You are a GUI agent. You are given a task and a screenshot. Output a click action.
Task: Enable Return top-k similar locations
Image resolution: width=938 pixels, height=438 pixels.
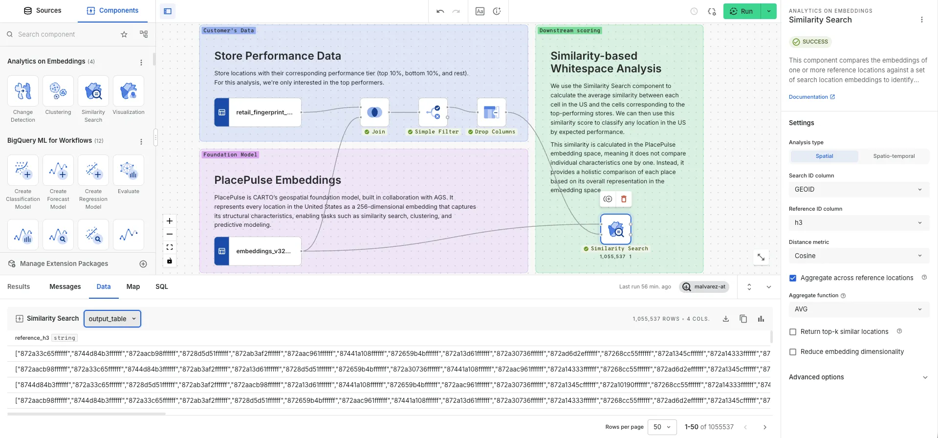coord(793,332)
